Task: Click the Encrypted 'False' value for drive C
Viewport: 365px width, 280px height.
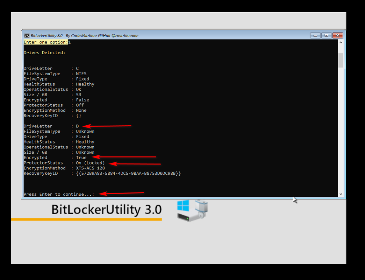Action: coord(83,100)
